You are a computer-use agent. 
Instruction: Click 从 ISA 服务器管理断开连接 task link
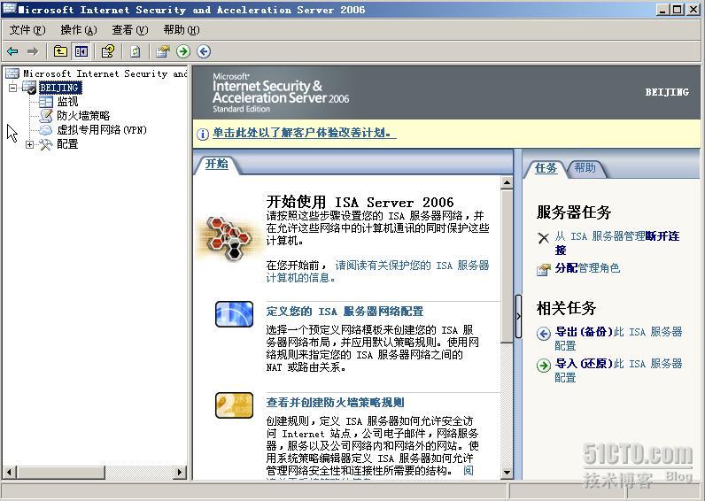(x=617, y=243)
